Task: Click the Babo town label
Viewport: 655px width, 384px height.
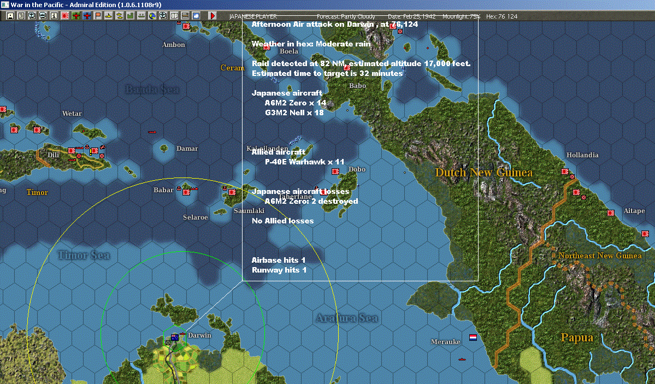Action: click(x=358, y=86)
